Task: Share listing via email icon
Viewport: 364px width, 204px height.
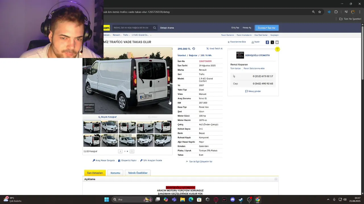Action: [x=277, y=42]
